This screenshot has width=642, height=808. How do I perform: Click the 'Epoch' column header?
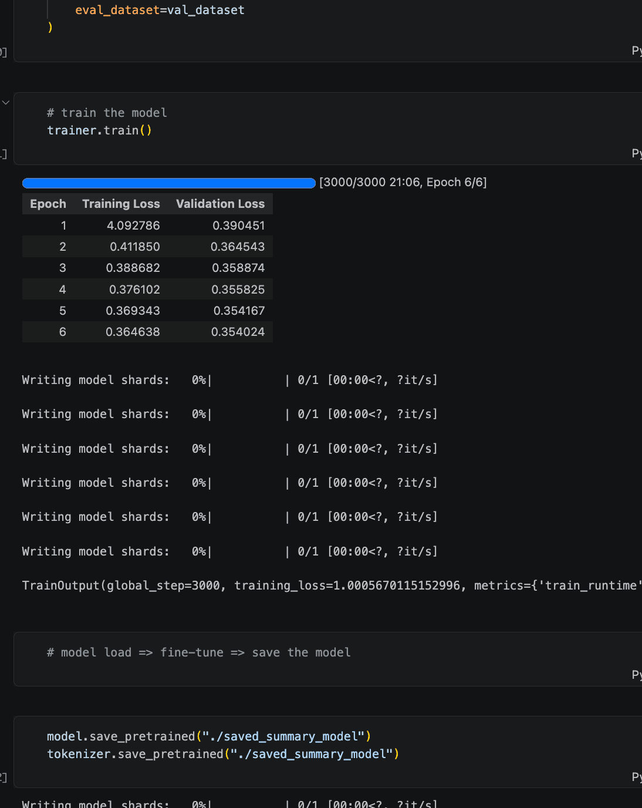point(48,204)
